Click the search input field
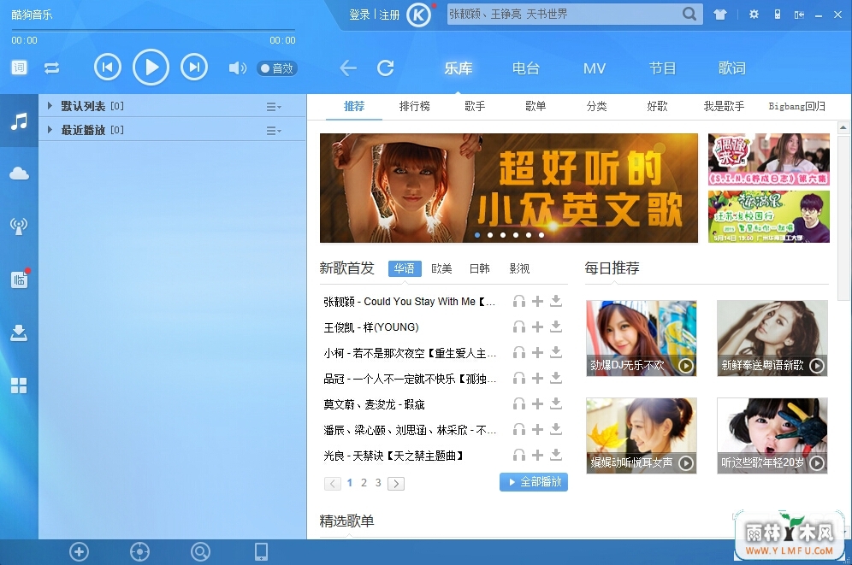Screen dimensions: 852x565 click(564, 15)
